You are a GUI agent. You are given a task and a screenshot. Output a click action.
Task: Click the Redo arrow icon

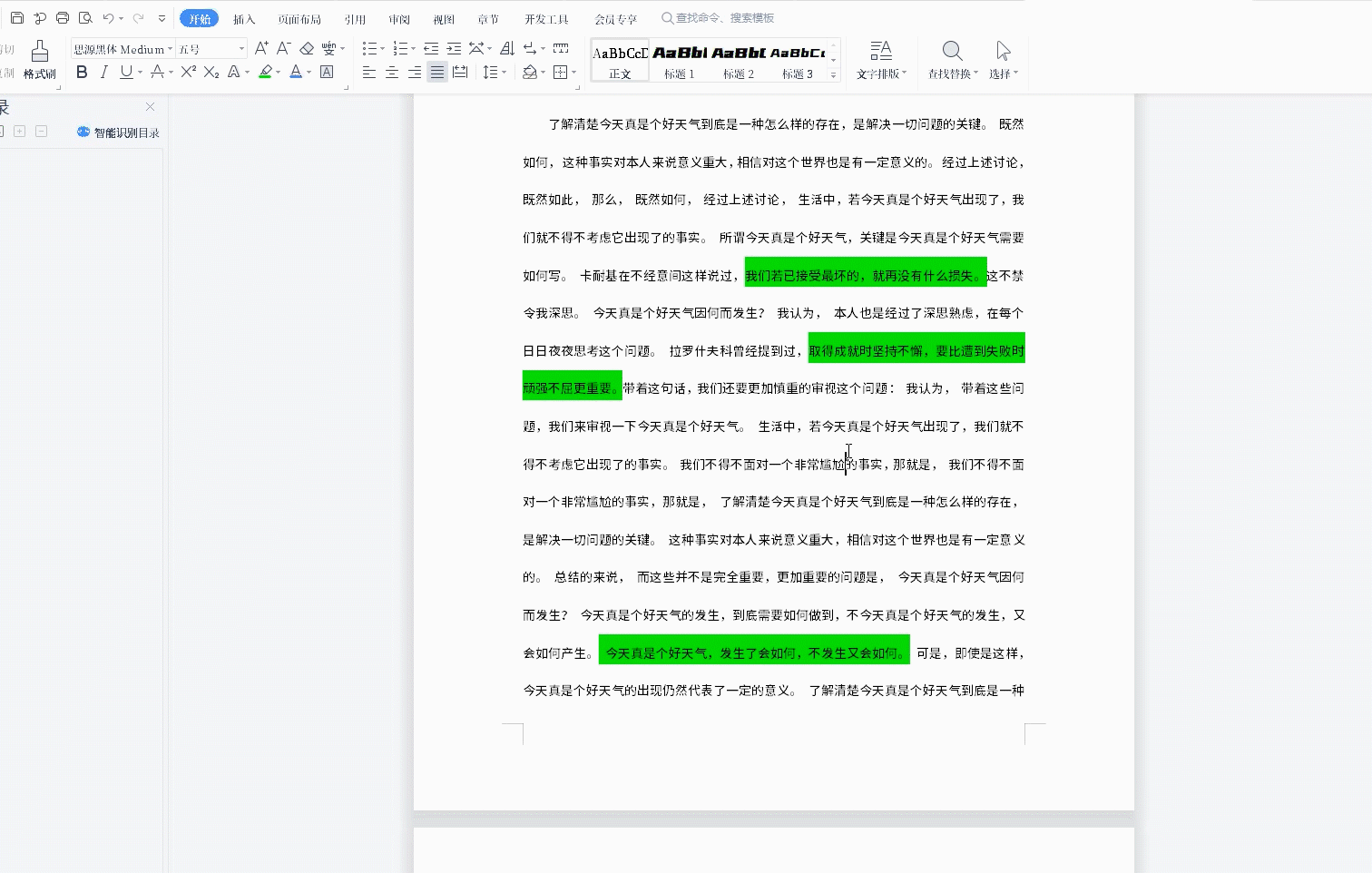tap(139, 18)
